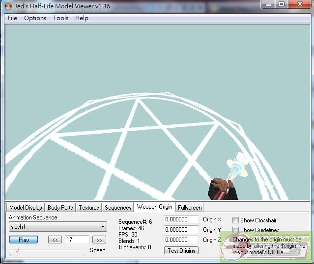The height and width of the screenshot is (264, 314).
Task: Open the Tools menu
Action: (60, 18)
